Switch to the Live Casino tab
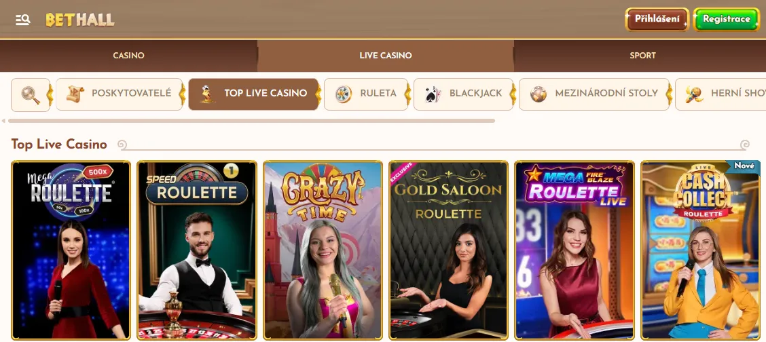Image resolution: width=766 pixels, height=342 pixels. coord(386,56)
